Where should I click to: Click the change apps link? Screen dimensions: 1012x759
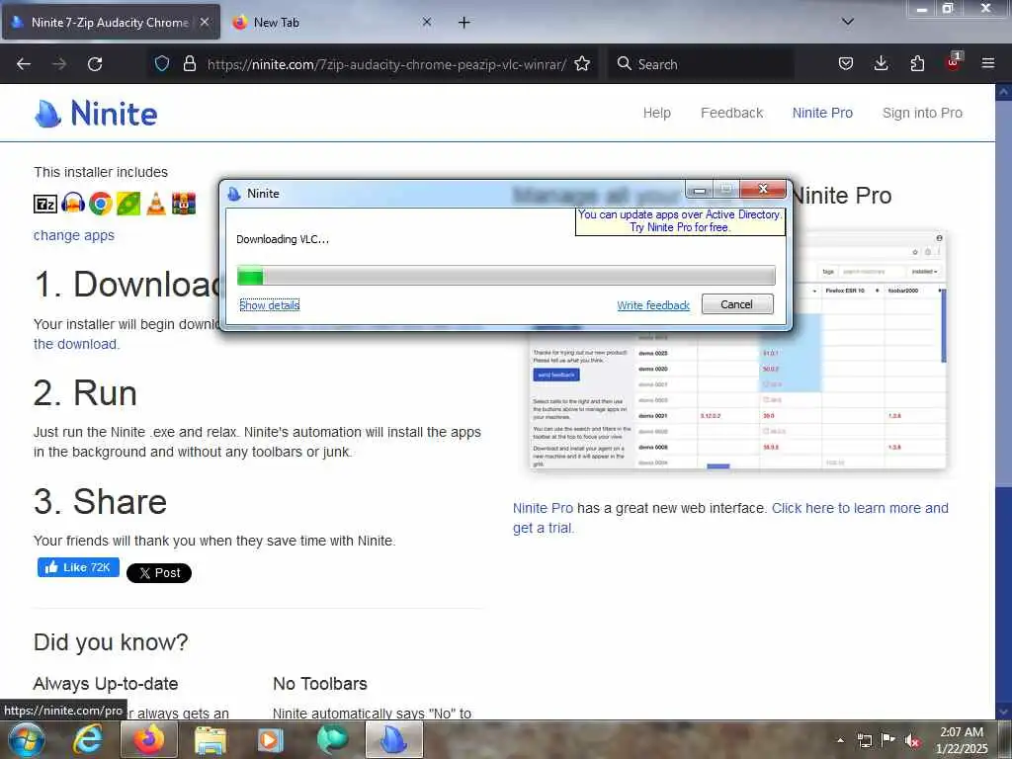click(73, 235)
